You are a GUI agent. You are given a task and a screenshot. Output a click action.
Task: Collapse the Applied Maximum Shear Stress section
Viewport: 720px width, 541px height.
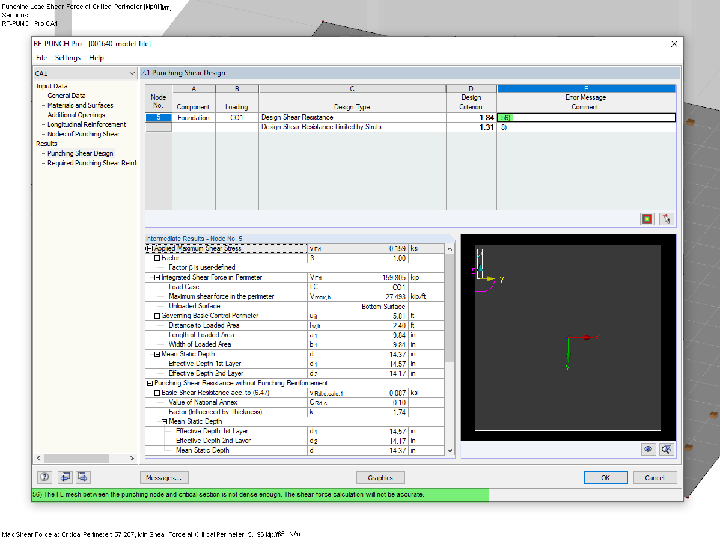click(149, 248)
